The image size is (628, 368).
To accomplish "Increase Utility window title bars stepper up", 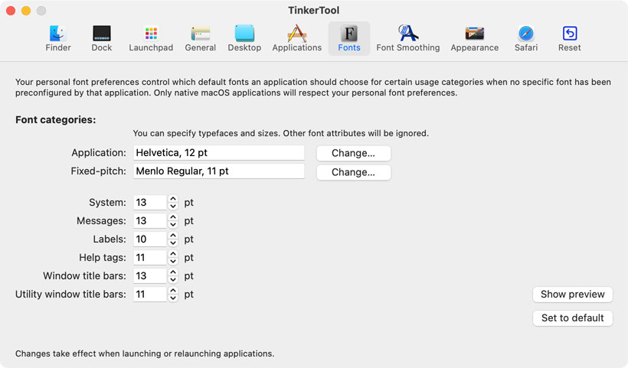I will [x=172, y=291].
